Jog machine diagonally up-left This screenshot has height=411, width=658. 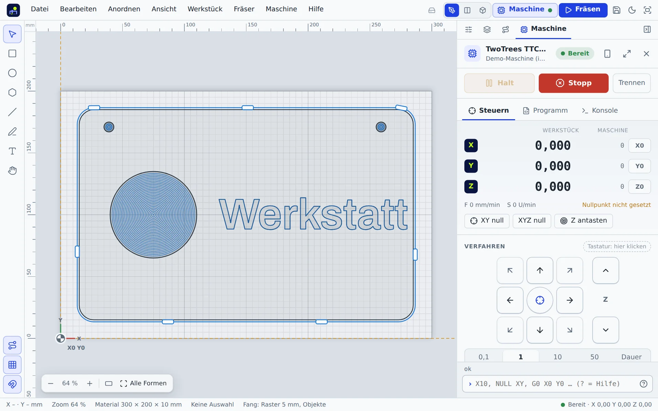point(510,271)
